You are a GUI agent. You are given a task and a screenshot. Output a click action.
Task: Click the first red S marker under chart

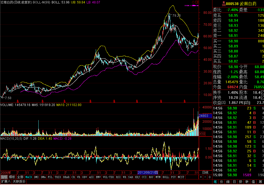(x=18, y=101)
